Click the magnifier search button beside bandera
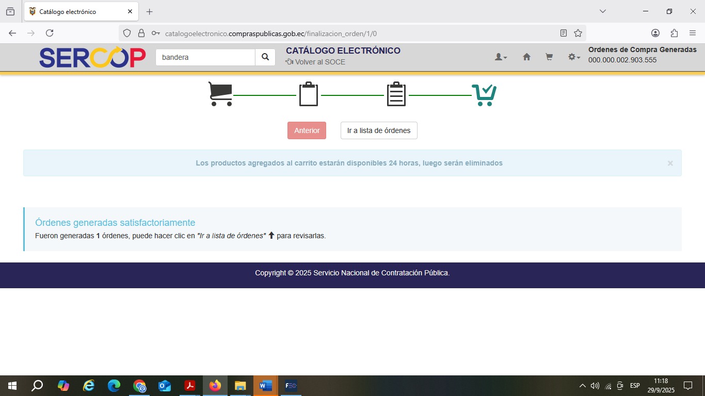This screenshot has width=705, height=396. click(x=265, y=57)
